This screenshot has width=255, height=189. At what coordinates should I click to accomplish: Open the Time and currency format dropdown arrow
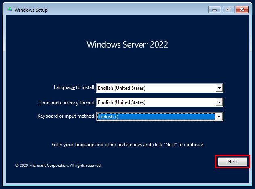[x=219, y=102]
